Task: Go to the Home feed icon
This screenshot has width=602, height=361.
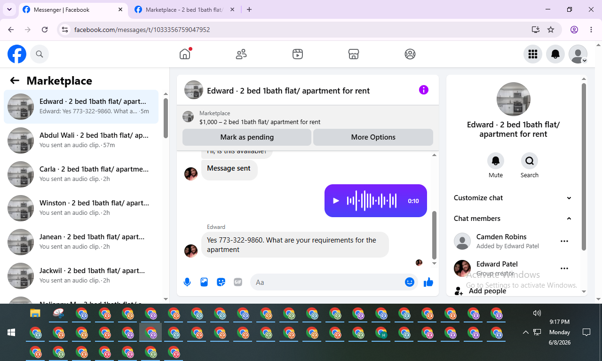Action: coord(185,54)
